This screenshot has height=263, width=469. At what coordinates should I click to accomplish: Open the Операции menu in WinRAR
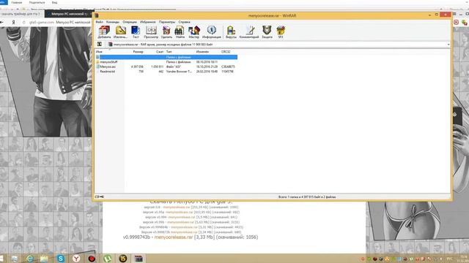tap(130, 22)
